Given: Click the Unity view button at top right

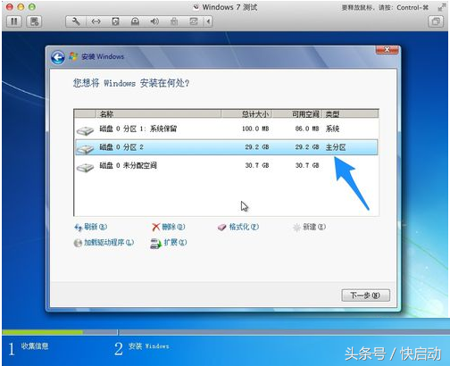Looking at the screenshot, I should point(436,21).
